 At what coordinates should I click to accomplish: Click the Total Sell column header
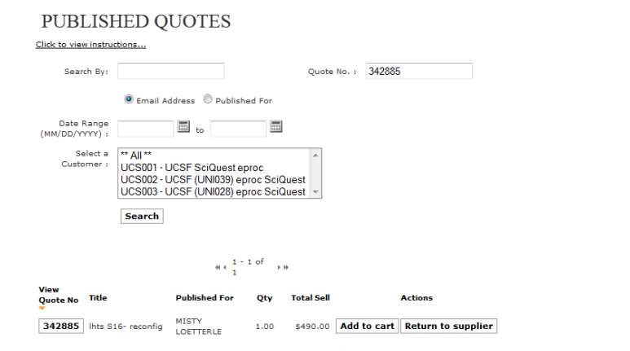tap(311, 297)
